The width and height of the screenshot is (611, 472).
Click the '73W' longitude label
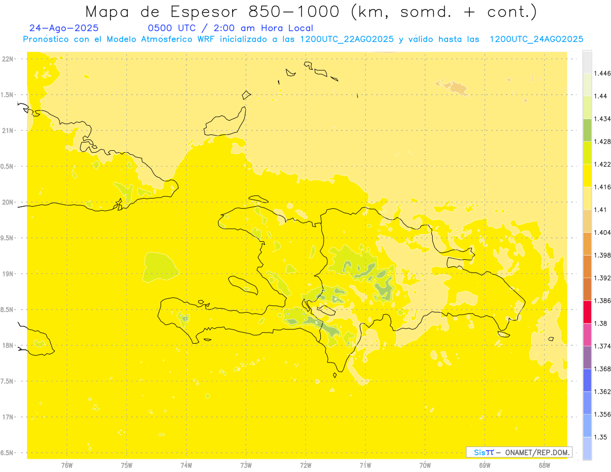(246, 465)
